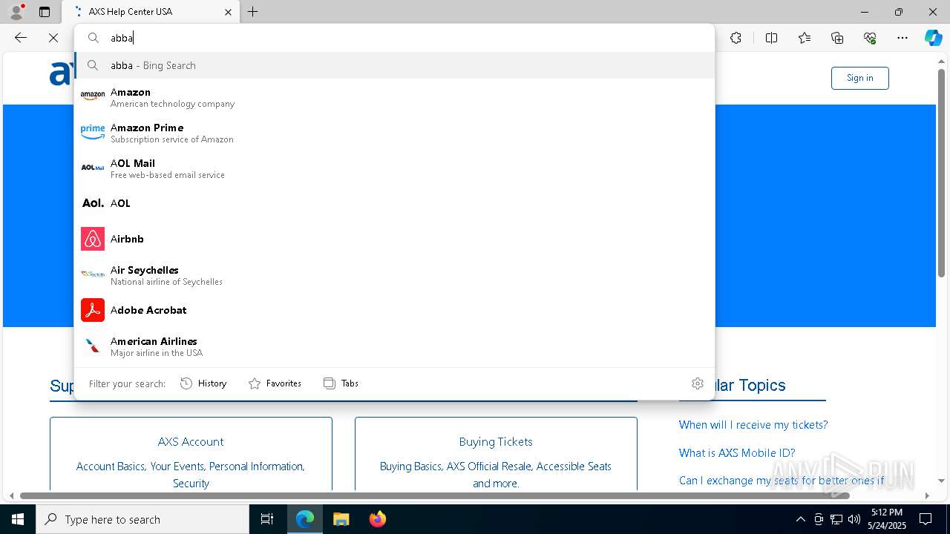Open the tab actions menu icon
950x534 pixels.
click(x=45, y=12)
